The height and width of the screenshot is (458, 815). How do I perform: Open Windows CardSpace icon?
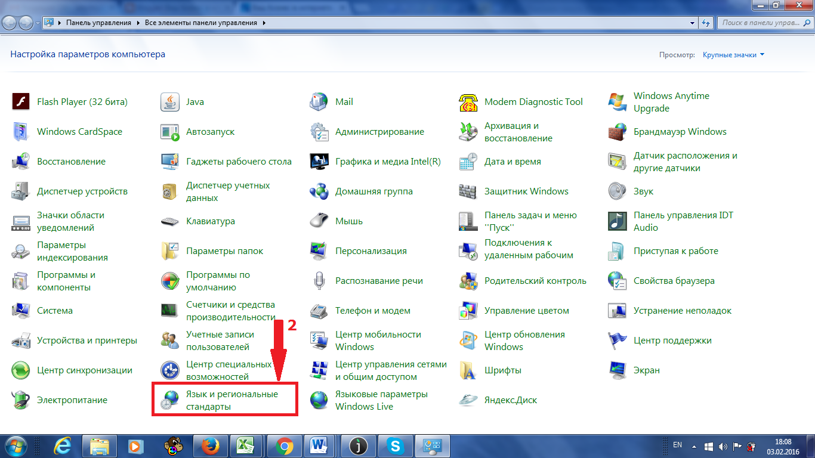tap(21, 132)
